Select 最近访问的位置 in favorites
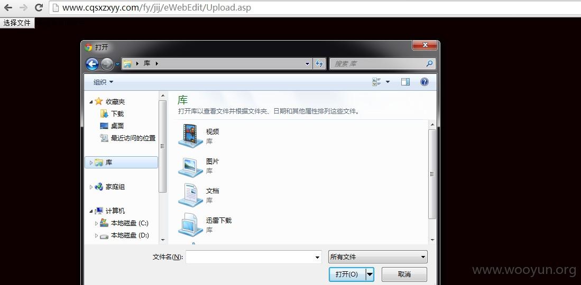581x285 pixels. click(133, 138)
